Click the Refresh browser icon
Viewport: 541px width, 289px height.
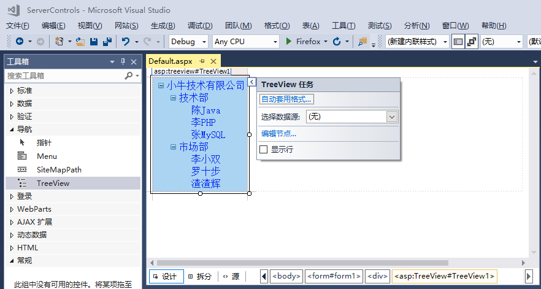click(337, 42)
